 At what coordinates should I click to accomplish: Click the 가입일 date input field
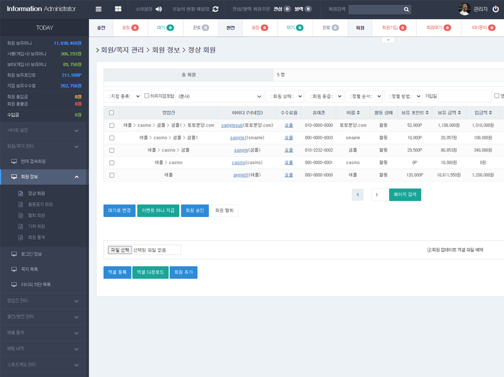465,96
